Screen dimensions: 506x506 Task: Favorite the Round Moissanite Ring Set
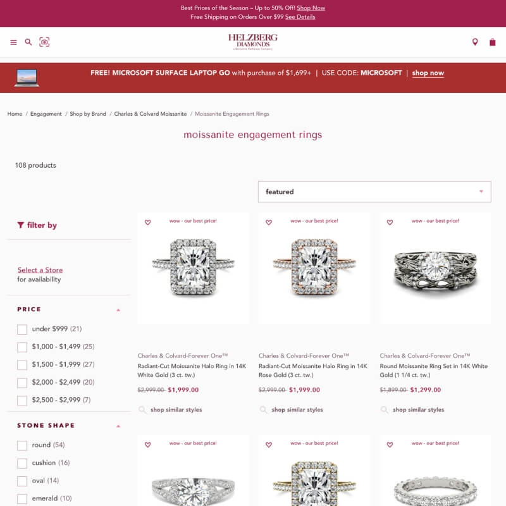pyautogui.click(x=390, y=223)
